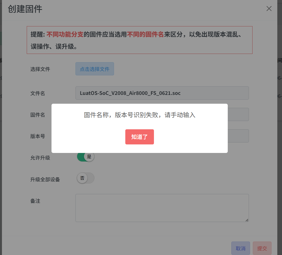
Task: Click the 文件名 field label
Action: 37,93
